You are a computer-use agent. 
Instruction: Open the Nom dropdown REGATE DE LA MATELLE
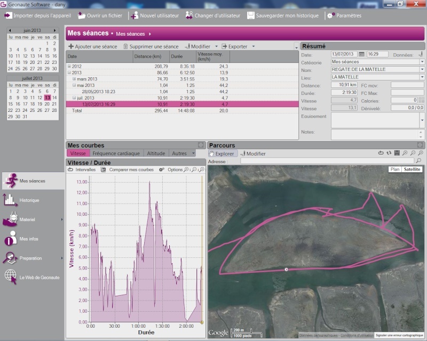[x=422, y=69]
